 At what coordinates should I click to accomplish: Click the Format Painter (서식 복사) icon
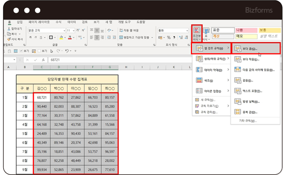(9, 39)
